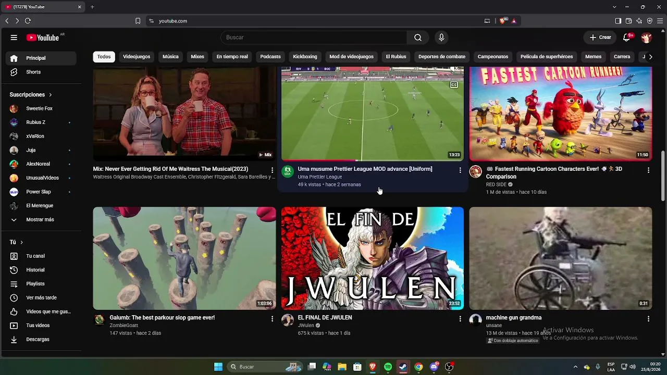Open the YouTube guide hamburger menu
Image resolution: width=667 pixels, height=375 pixels.
pyautogui.click(x=14, y=37)
